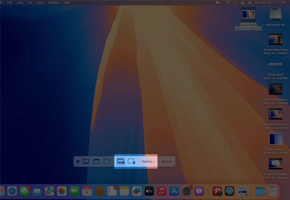Open the Trash from the Dock
The height and width of the screenshot is (200, 290).
pos(272,191)
